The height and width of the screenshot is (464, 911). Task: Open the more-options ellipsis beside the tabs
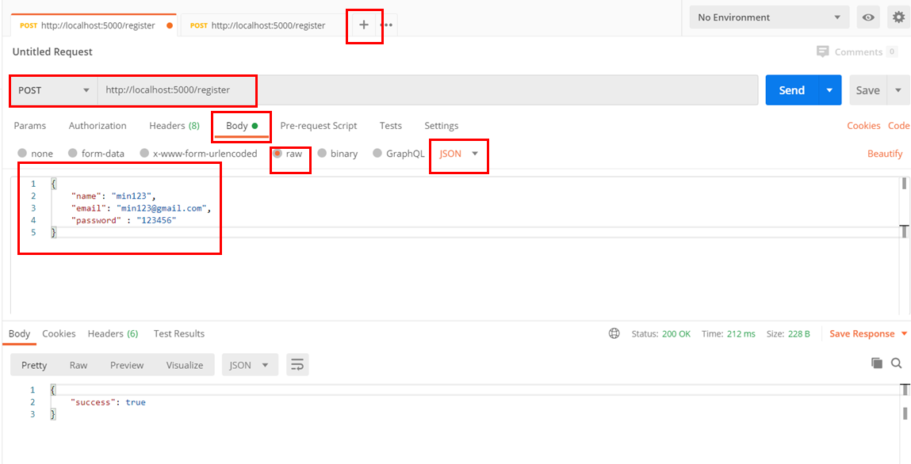click(386, 25)
